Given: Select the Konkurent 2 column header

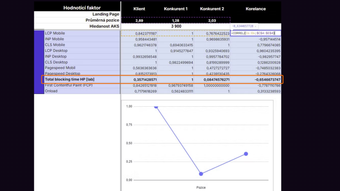Looking at the screenshot, I should [212, 9].
